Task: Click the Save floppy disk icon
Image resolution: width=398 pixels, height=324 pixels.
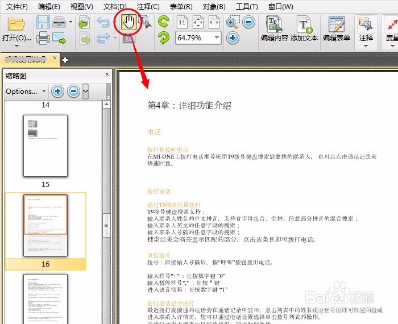Action: (x=43, y=22)
